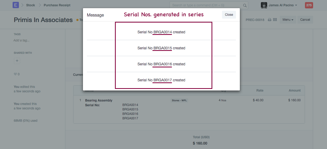Click the search magnifier icon
This screenshot has width=327, height=149.
(245, 5)
